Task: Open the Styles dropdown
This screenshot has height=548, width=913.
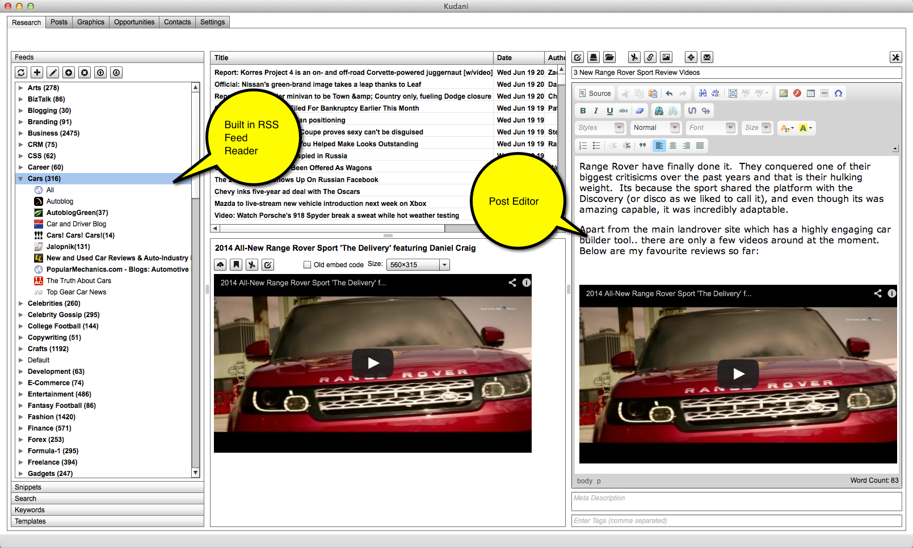Action: click(600, 128)
